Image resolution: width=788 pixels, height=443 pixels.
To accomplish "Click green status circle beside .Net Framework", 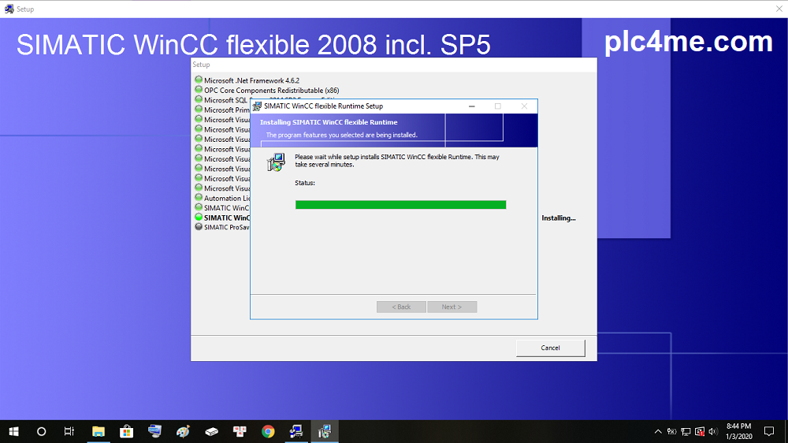I will click(x=199, y=80).
